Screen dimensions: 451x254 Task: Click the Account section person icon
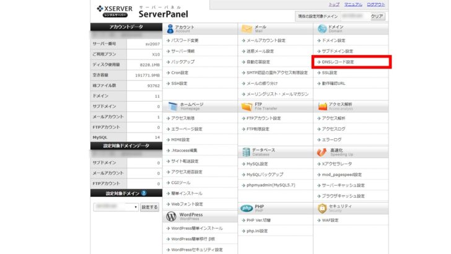tap(170, 29)
